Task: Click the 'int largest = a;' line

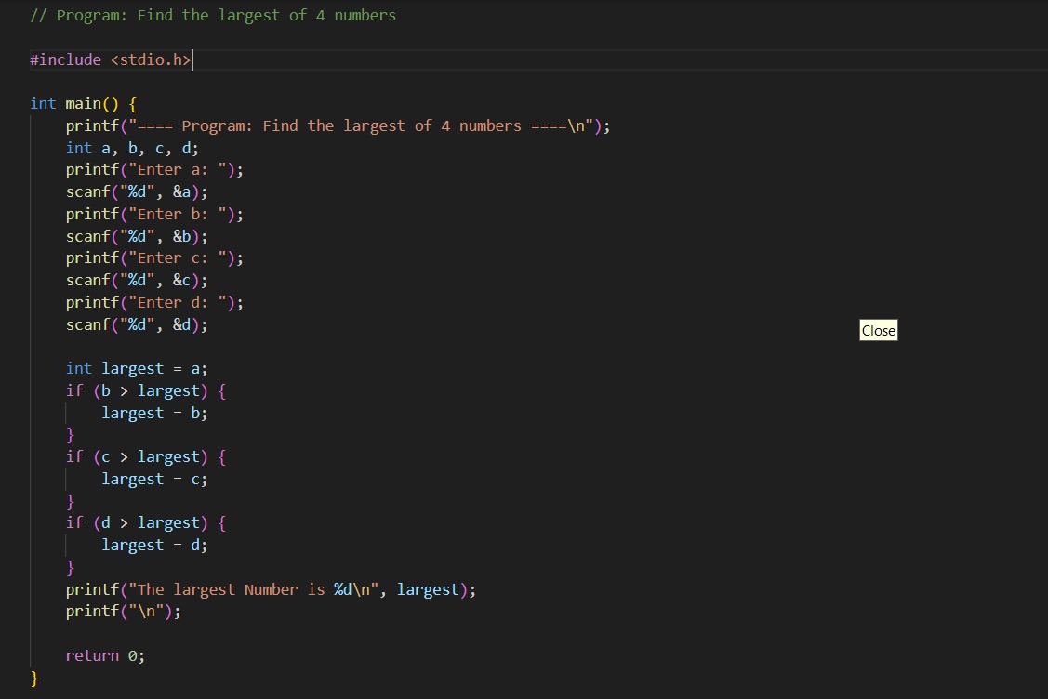Action: tap(137, 368)
